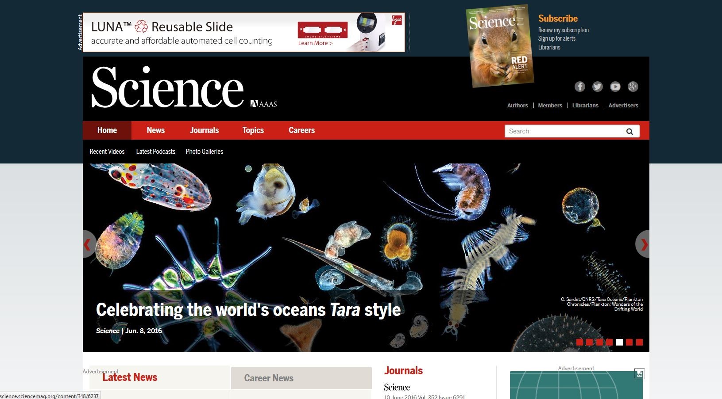
Task: Select the first carousel slide indicator
Action: [x=579, y=342]
